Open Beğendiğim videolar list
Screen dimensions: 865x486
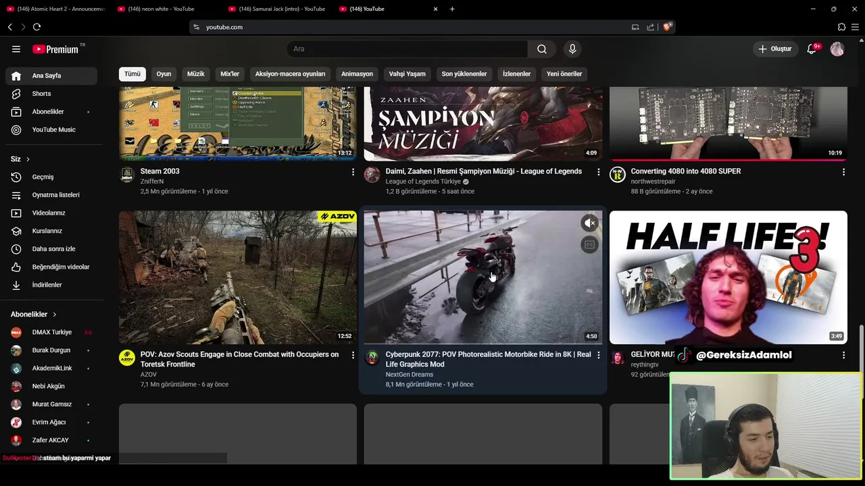(x=51, y=267)
